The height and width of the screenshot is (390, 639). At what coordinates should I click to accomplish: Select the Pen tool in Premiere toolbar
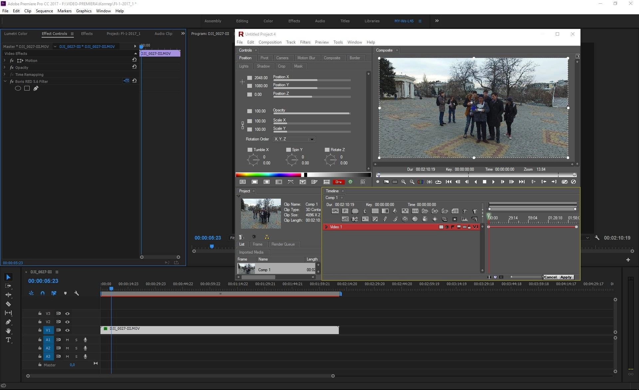[8, 322]
